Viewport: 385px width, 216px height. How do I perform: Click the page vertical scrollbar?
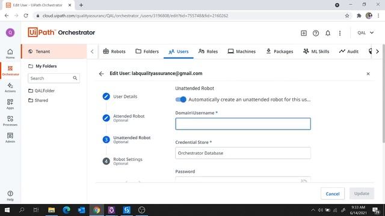[x=383, y=93]
